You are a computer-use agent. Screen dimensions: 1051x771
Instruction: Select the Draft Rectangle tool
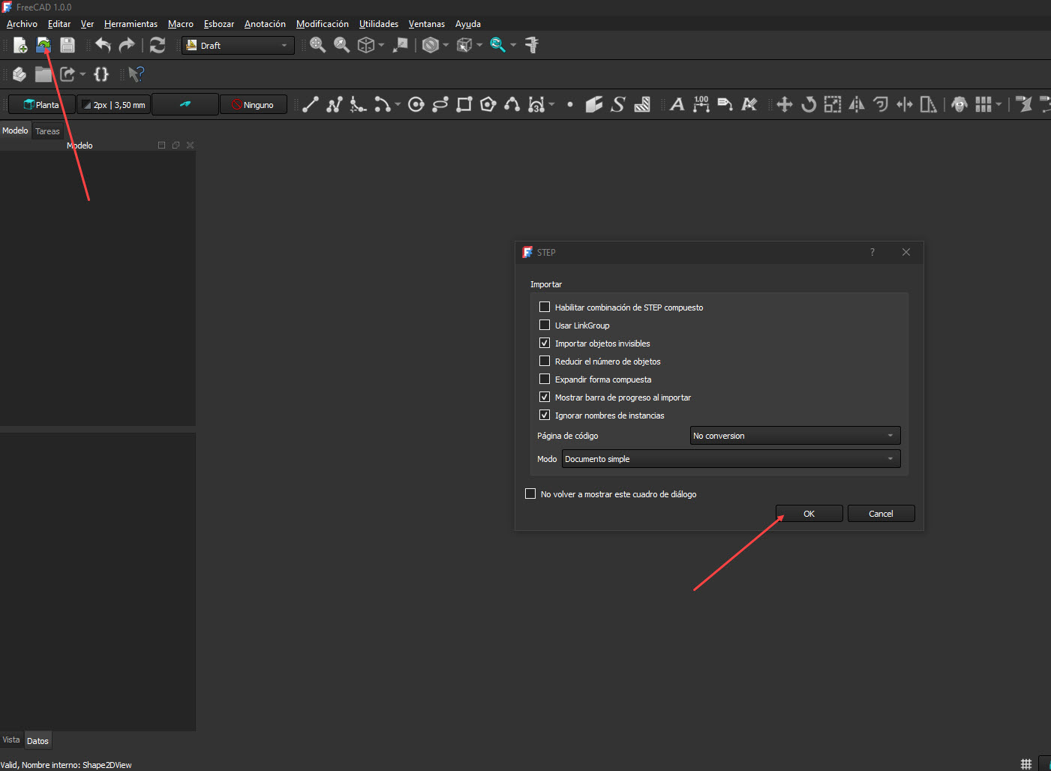coord(464,104)
